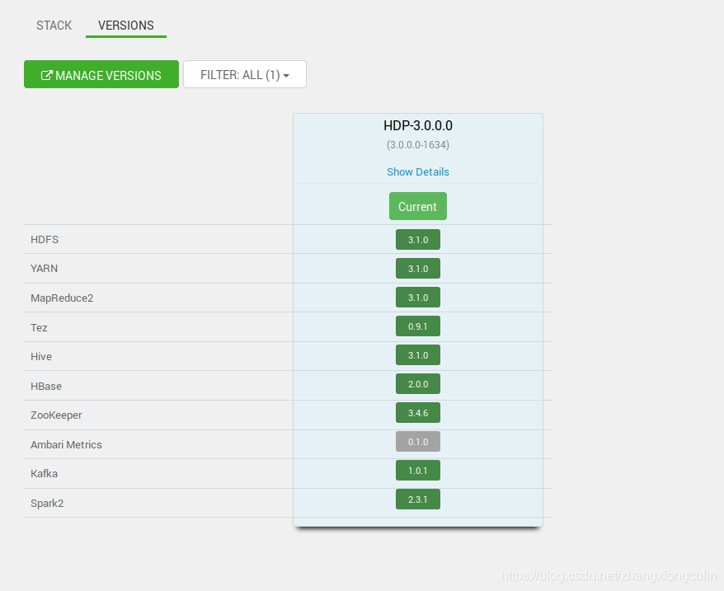Open the FILTER: ALL (1) dropdown

[245, 74]
